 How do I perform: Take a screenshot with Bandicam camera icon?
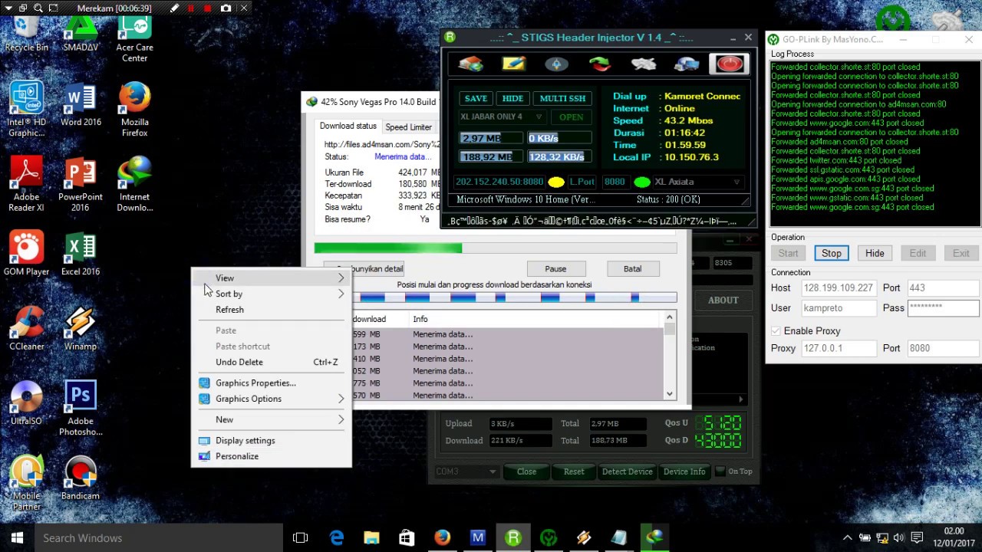click(226, 8)
